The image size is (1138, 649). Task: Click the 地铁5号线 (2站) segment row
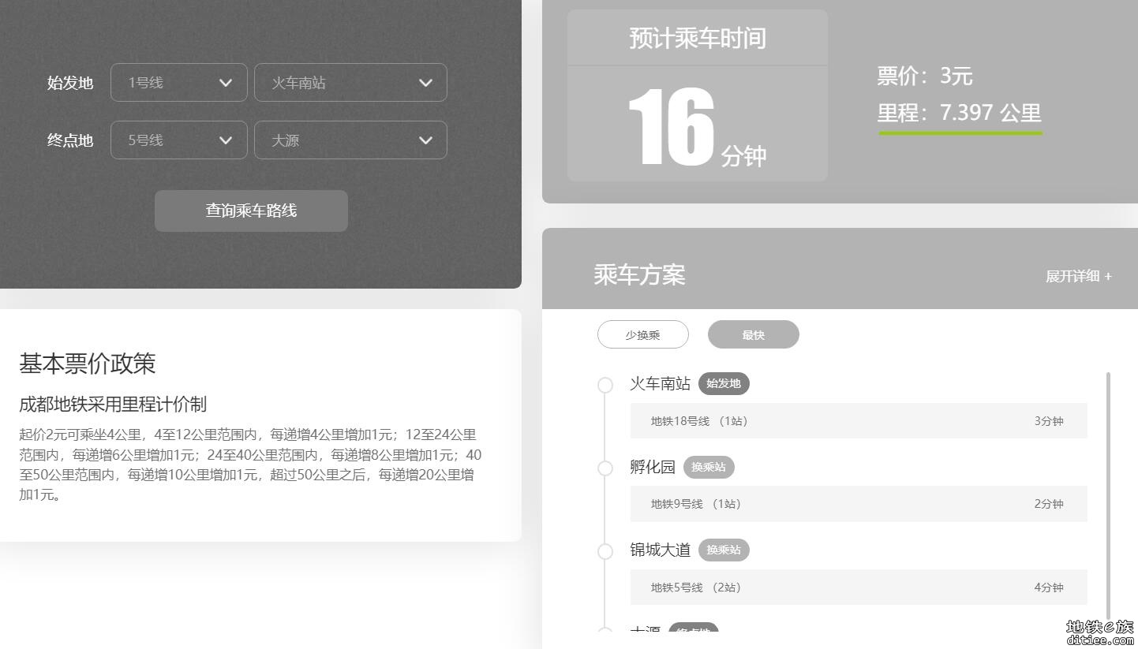[859, 587]
